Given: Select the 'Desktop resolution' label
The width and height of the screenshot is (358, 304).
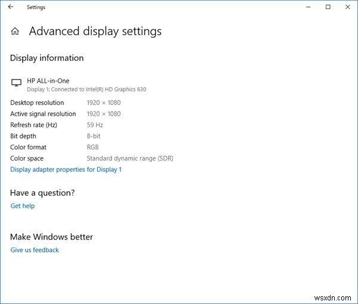Looking at the screenshot, I should pyautogui.click(x=37, y=103).
